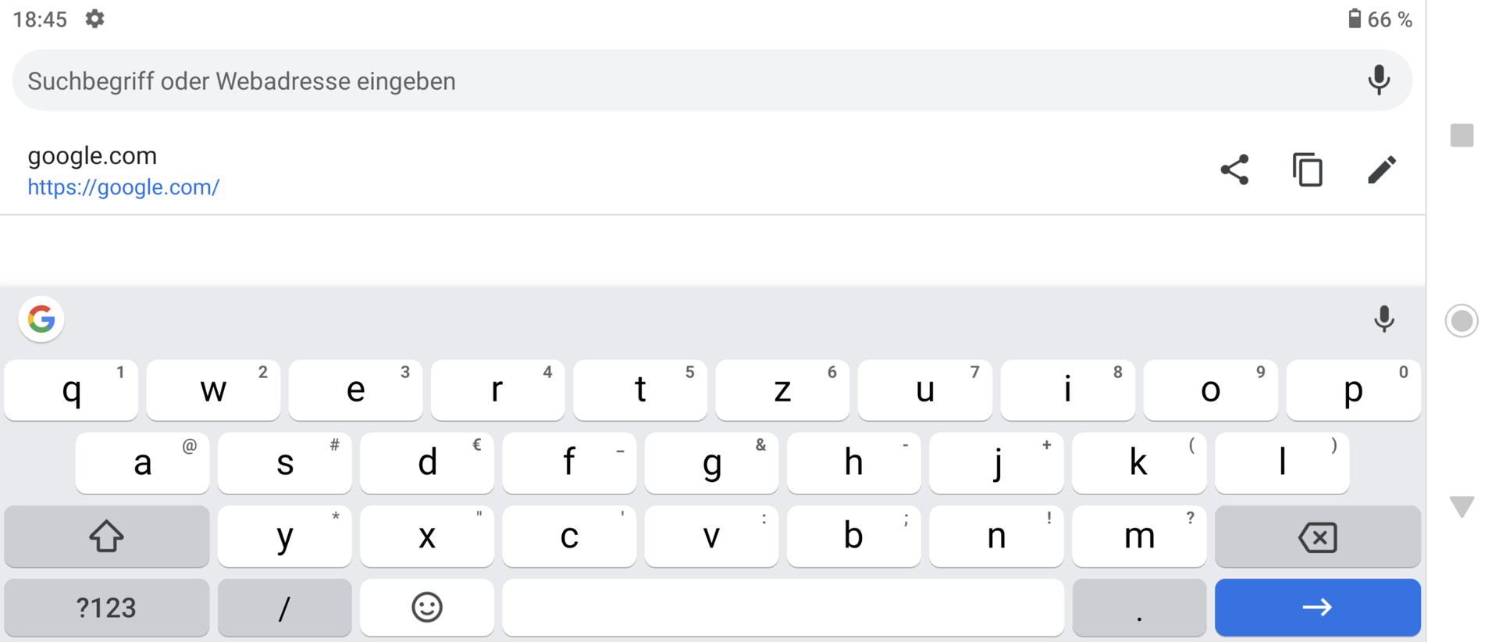Tap the voice search microphone in address bar
The width and height of the screenshot is (1499, 642).
coord(1379,80)
